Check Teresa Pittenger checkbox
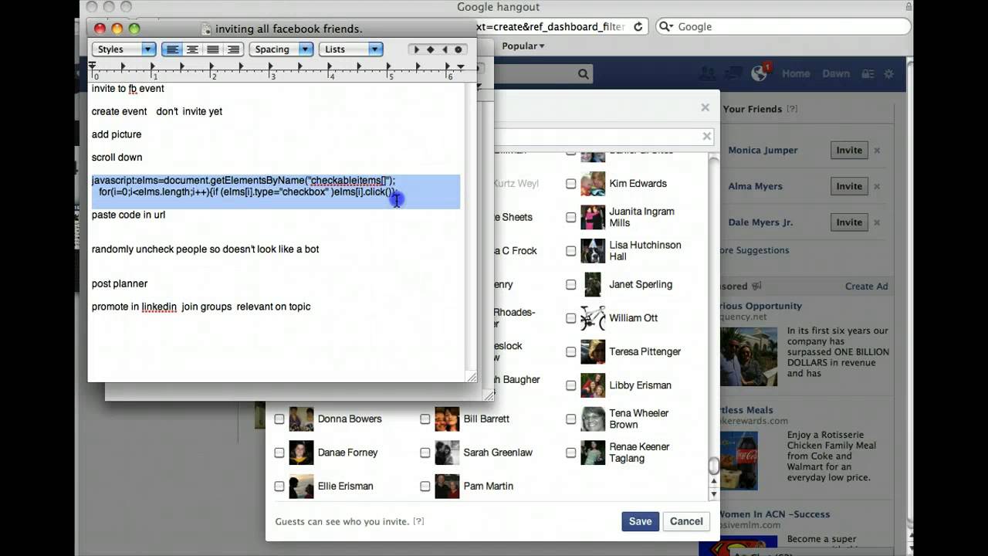 [571, 351]
